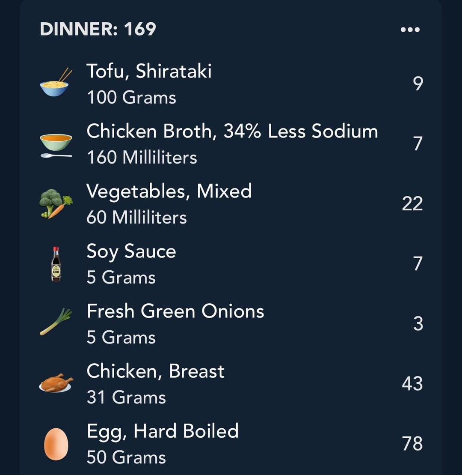Tap the green onion leek icon
Screen dimensions: 462x475
56,322
